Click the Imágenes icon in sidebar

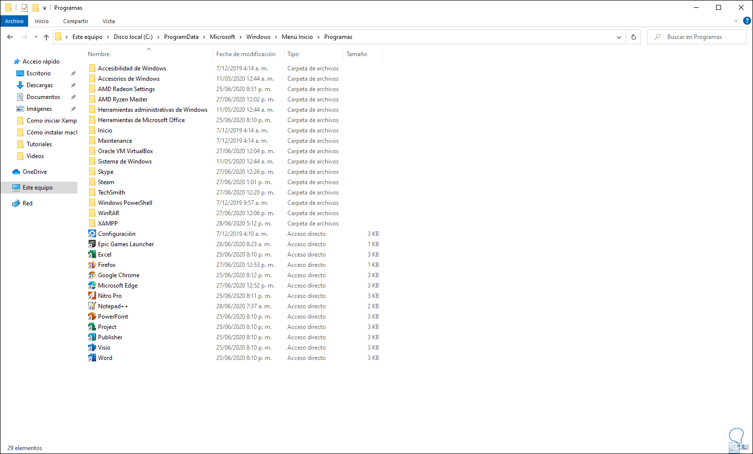[20, 109]
